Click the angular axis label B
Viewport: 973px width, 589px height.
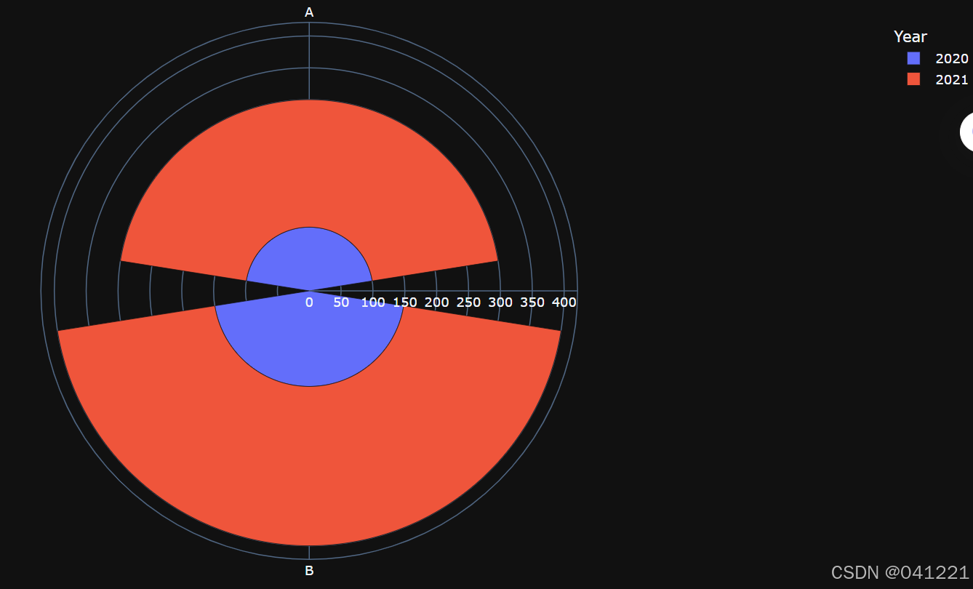tap(309, 571)
